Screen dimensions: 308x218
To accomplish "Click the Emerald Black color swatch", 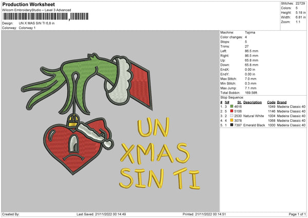I will pos(232,125).
